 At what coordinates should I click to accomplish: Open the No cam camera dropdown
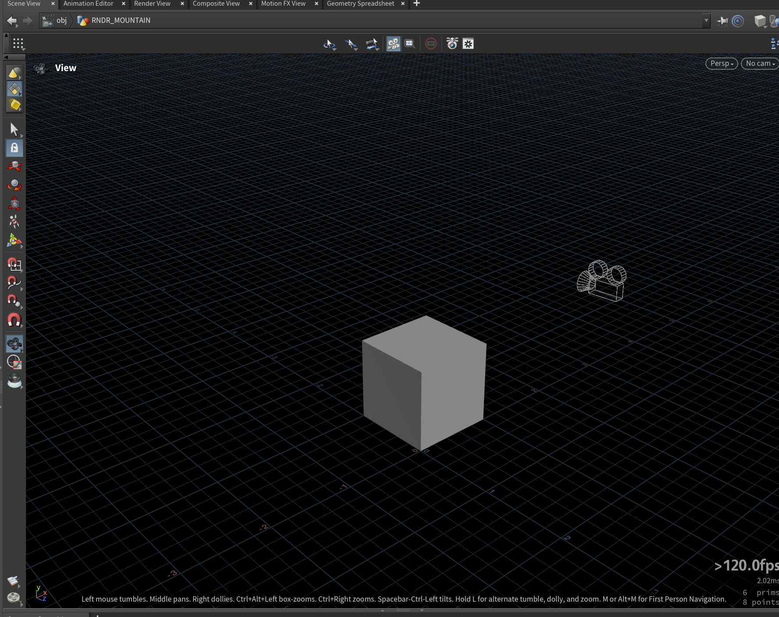tap(760, 64)
